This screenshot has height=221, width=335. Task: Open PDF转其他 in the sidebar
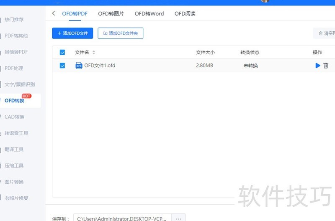click(16, 36)
